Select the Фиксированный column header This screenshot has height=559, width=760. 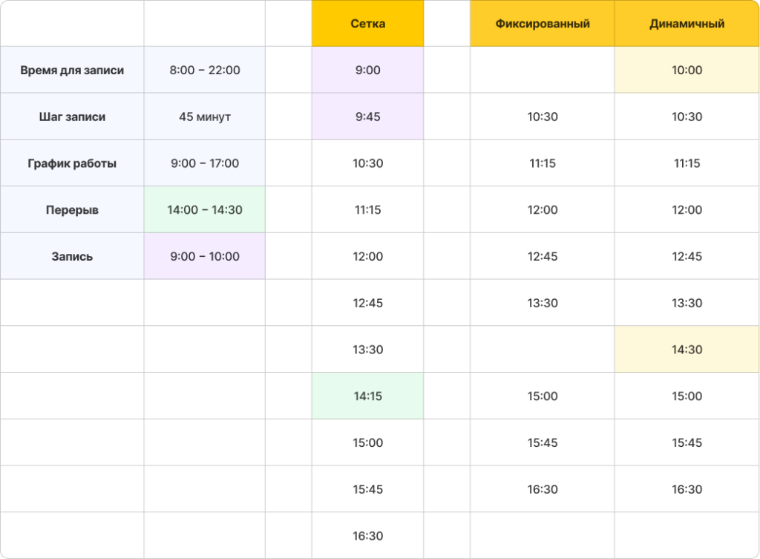(542, 24)
